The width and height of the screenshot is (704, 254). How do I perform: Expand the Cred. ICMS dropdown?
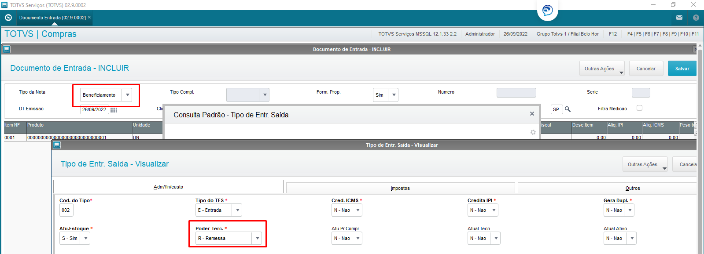coord(358,210)
